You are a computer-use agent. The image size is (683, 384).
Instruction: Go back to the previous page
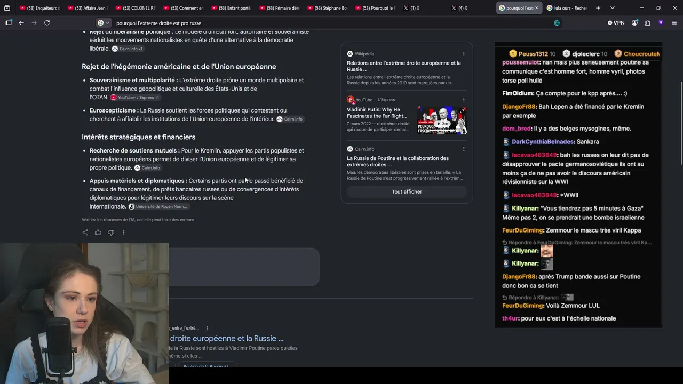21,23
